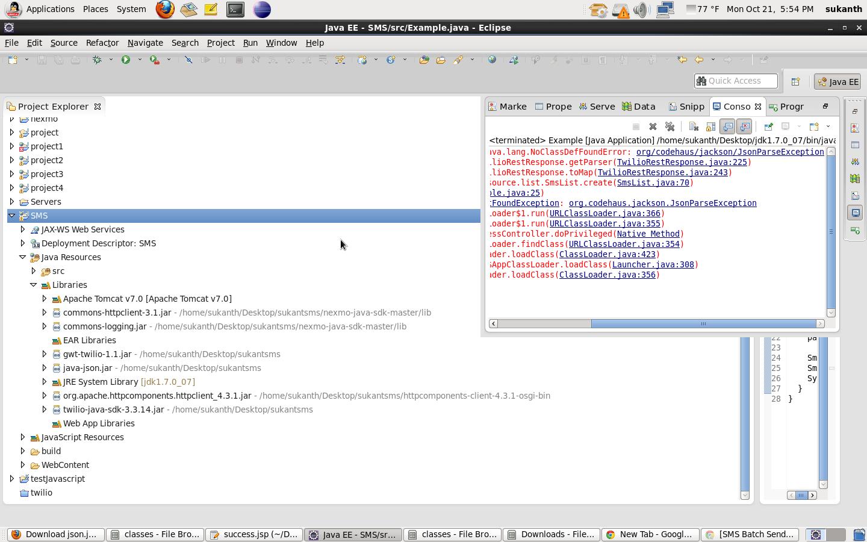Screen dimensions: 867x542
Task: Click the Launcher.java:308 link
Action: coord(653,264)
